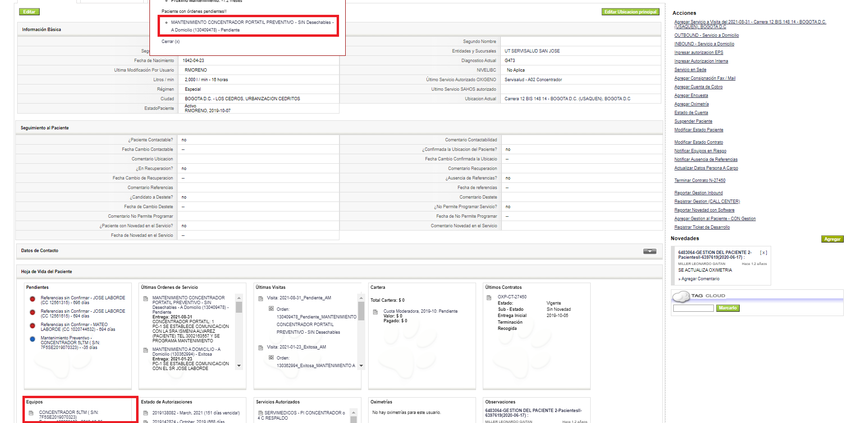Select the Agregar Encuesta action
Screen dimensions: 849x423
point(691,95)
